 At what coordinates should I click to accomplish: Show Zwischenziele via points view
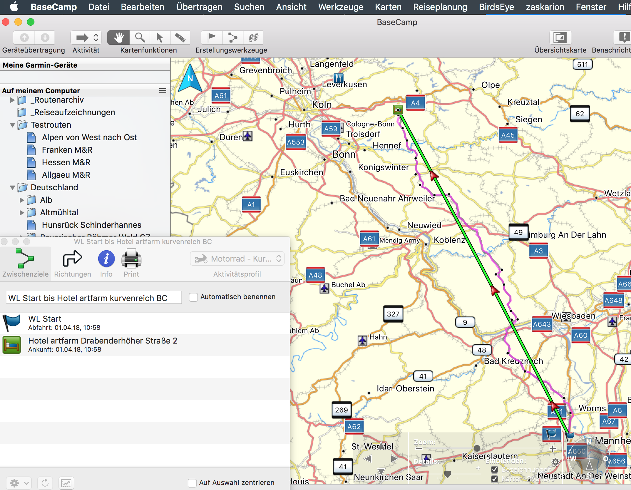(25, 263)
